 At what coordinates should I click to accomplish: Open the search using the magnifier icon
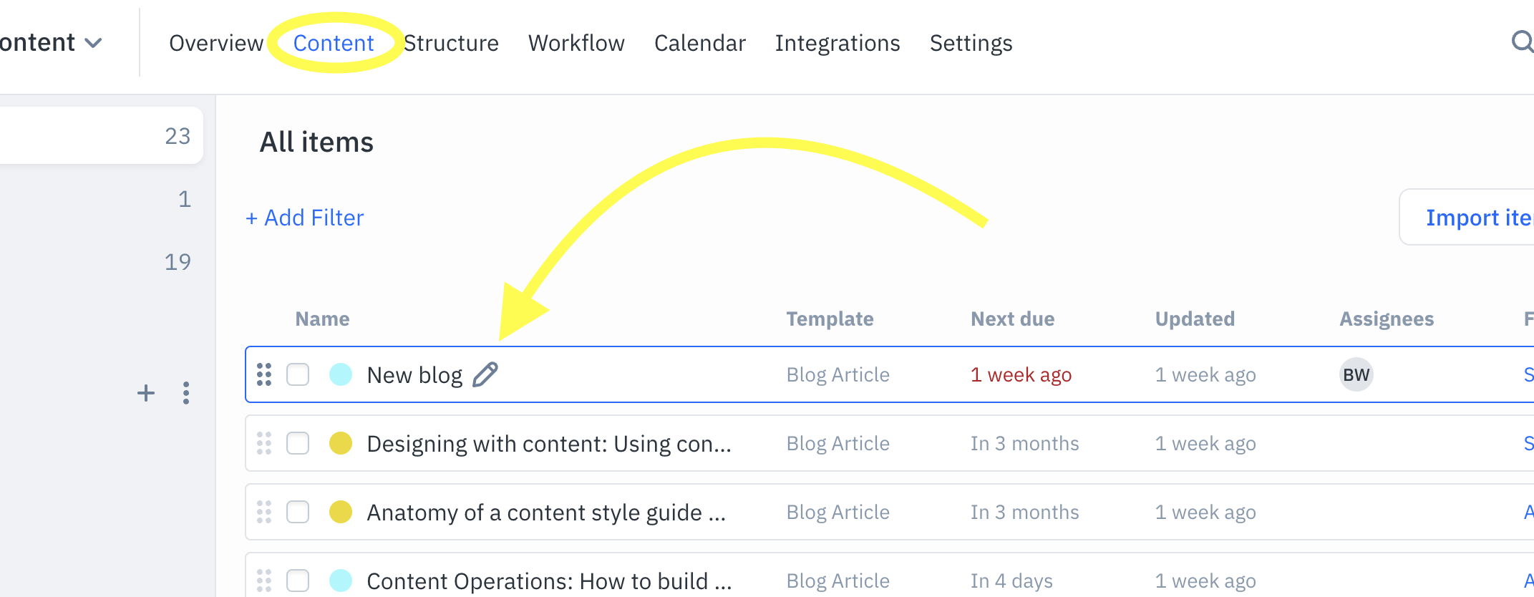(1523, 43)
